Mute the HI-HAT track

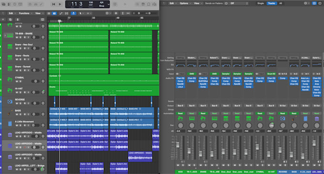click(x=17, y=92)
